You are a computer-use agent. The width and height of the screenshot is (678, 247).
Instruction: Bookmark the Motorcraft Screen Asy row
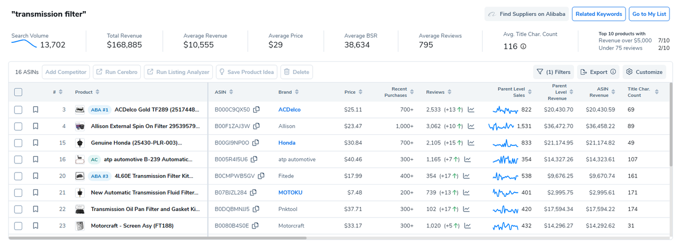35,226
